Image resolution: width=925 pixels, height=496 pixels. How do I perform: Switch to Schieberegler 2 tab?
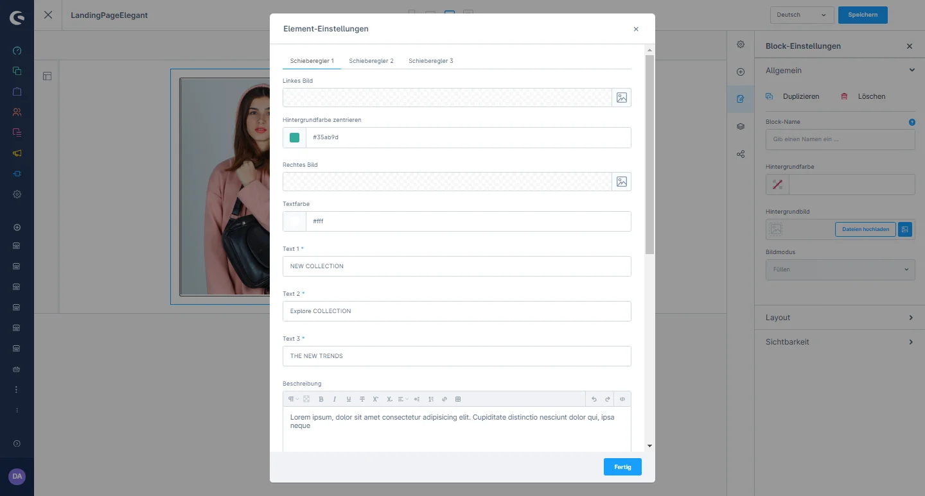(x=371, y=61)
